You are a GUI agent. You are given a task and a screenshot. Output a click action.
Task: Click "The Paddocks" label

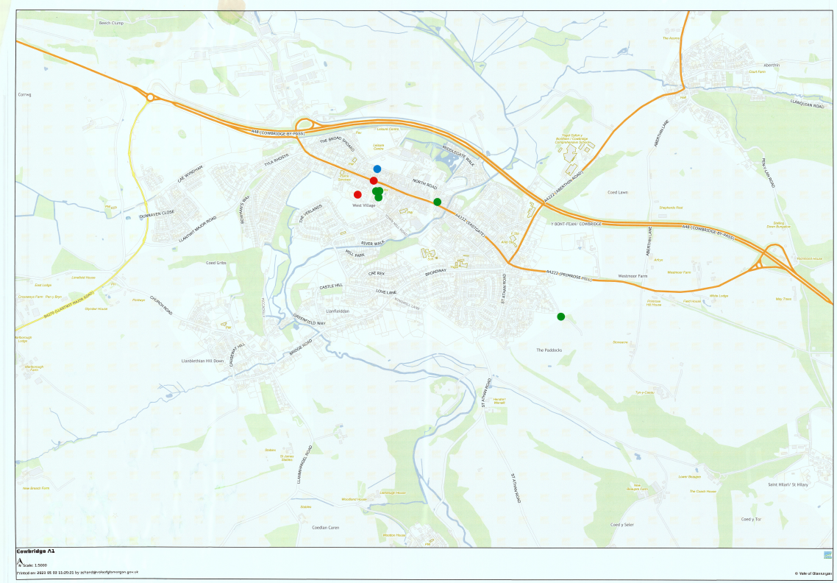[x=549, y=350]
